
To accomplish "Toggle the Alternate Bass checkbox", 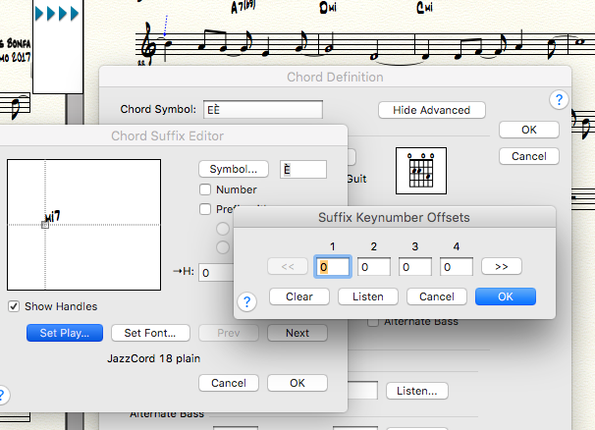I will click(x=373, y=321).
